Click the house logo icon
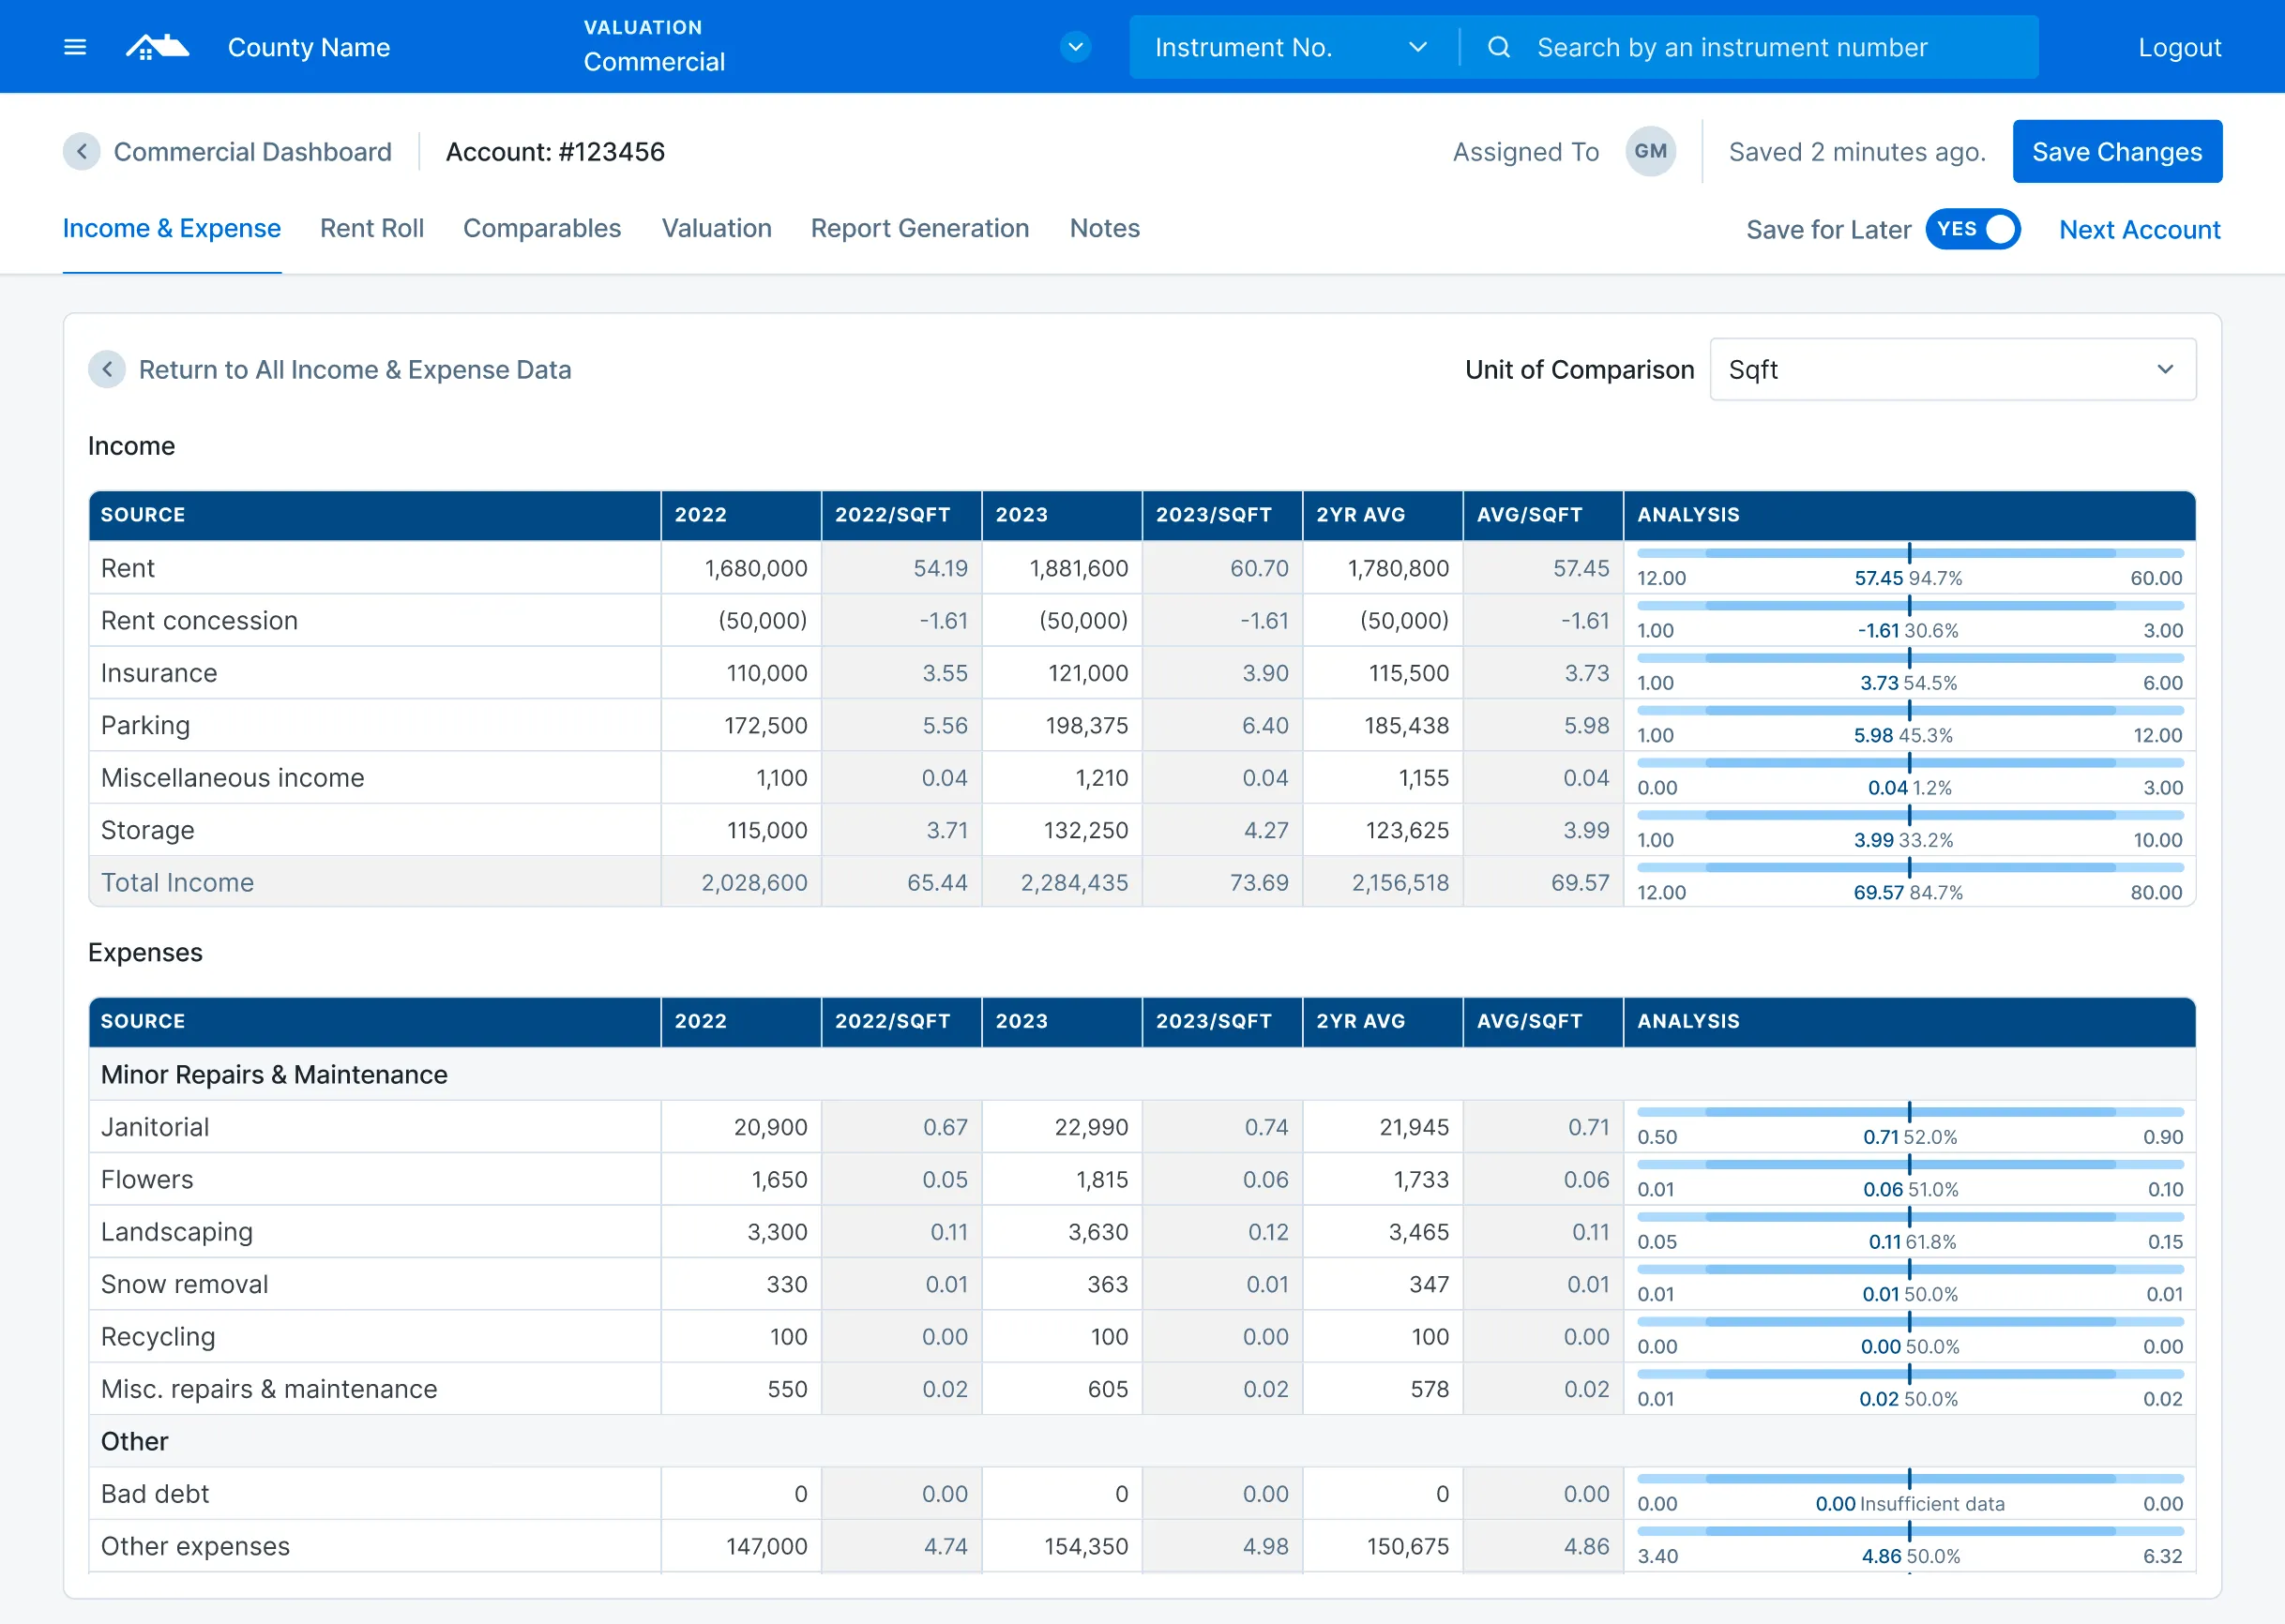The image size is (2285, 1624). pos(156,46)
